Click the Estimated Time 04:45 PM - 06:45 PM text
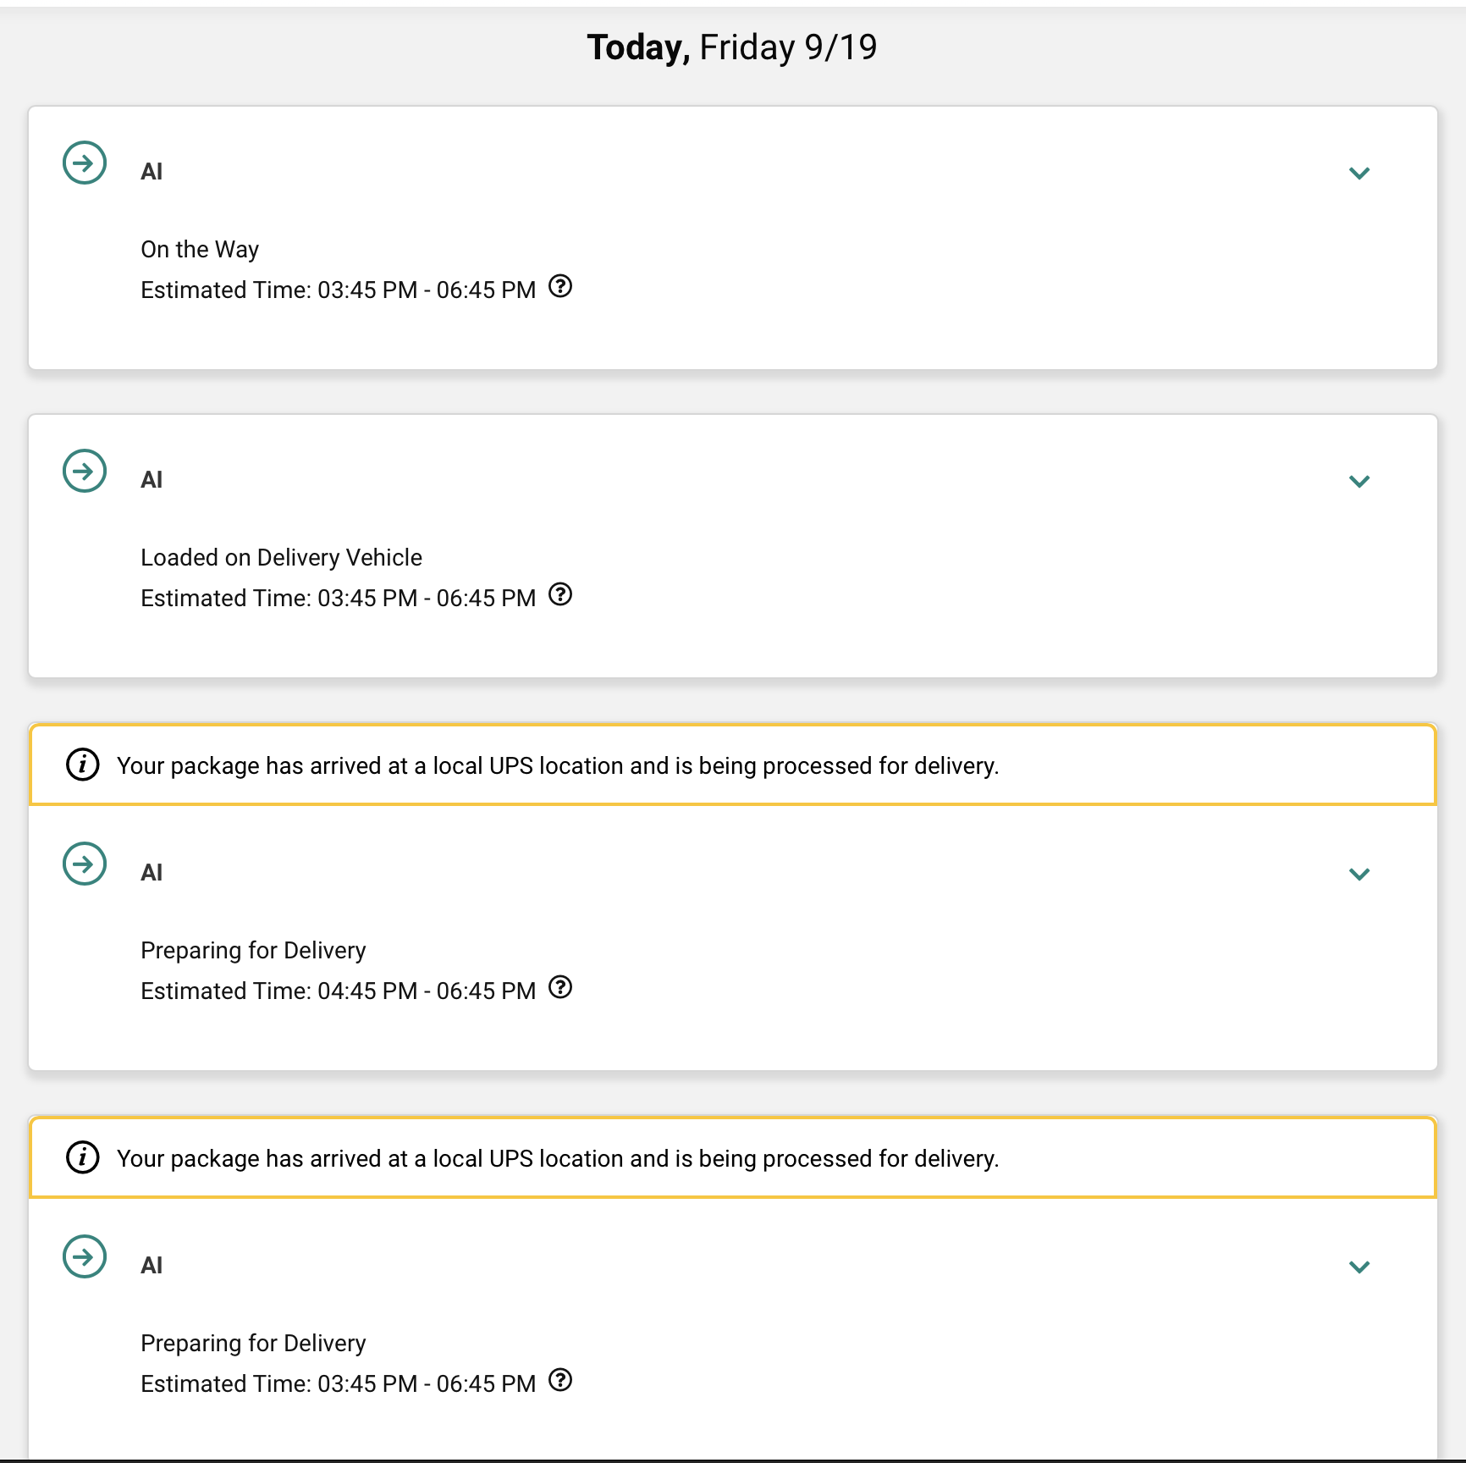1466x1463 pixels. tap(338, 991)
